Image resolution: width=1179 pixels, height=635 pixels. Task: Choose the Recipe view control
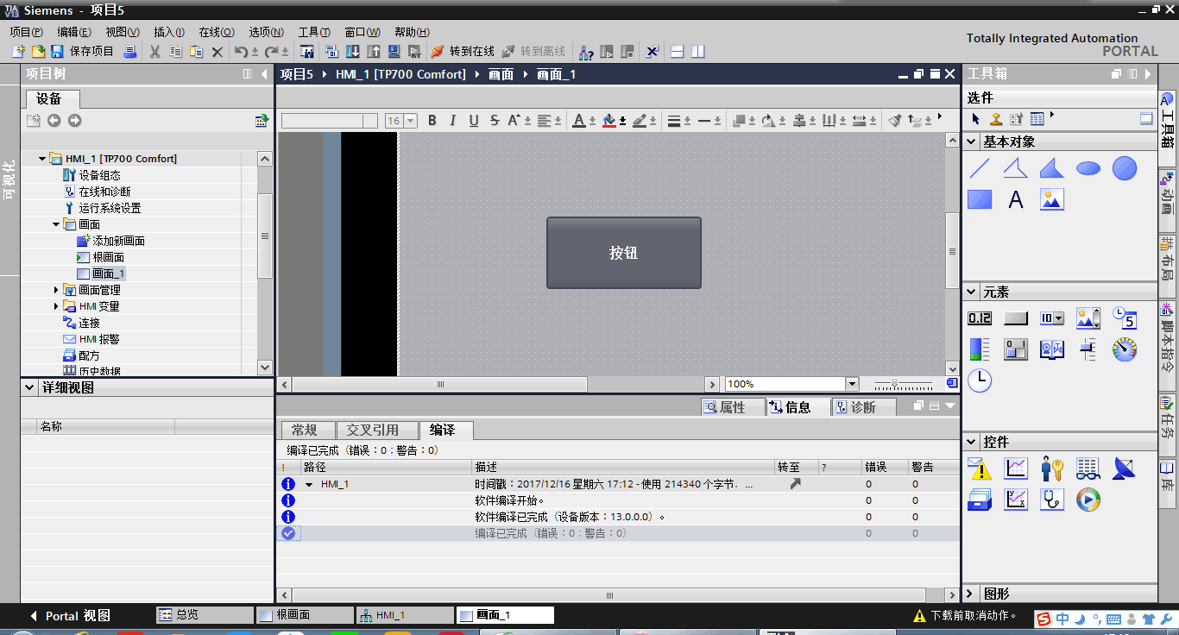(980, 500)
